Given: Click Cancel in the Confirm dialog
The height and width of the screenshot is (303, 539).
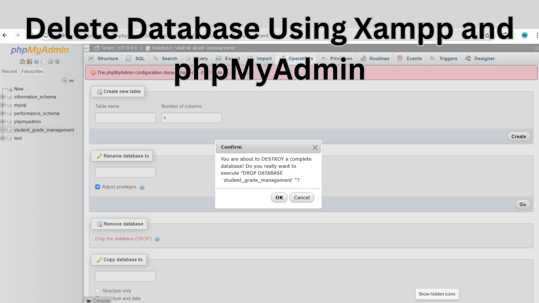Looking at the screenshot, I should point(302,198).
